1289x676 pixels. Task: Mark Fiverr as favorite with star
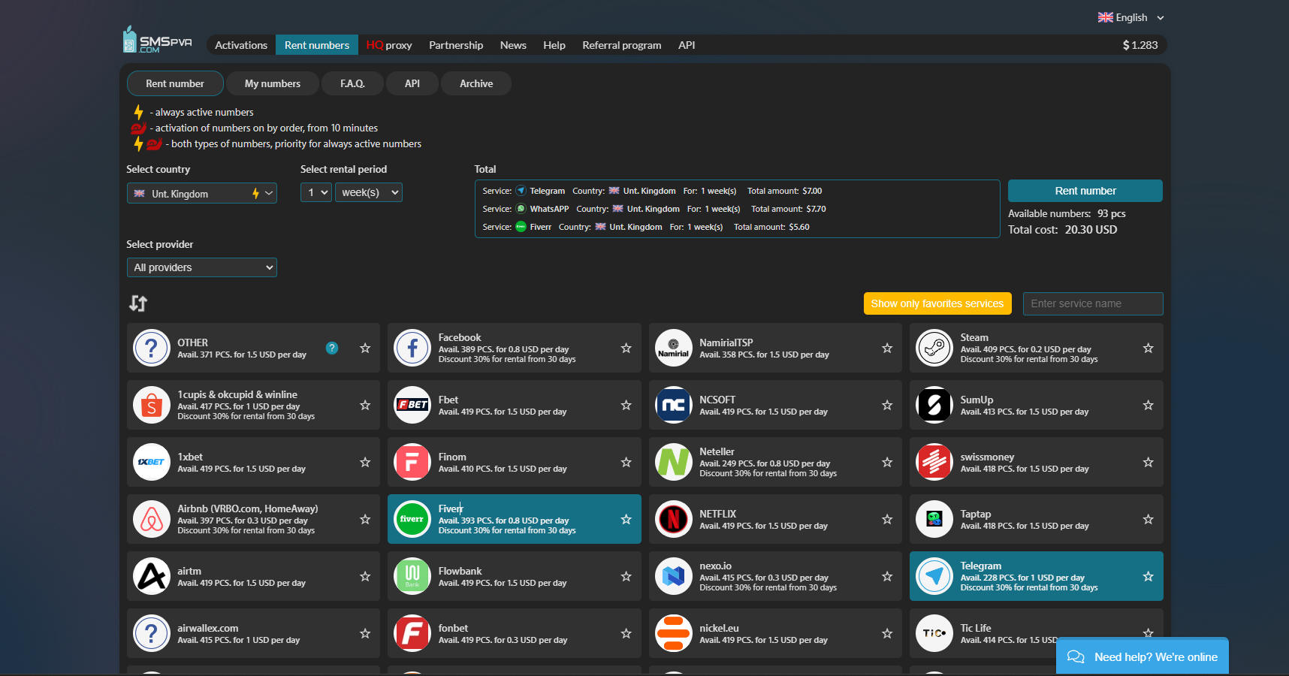click(626, 519)
